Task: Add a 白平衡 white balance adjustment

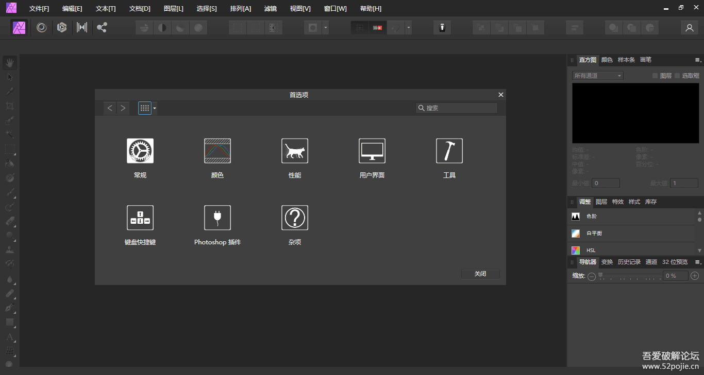Action: [631, 234]
